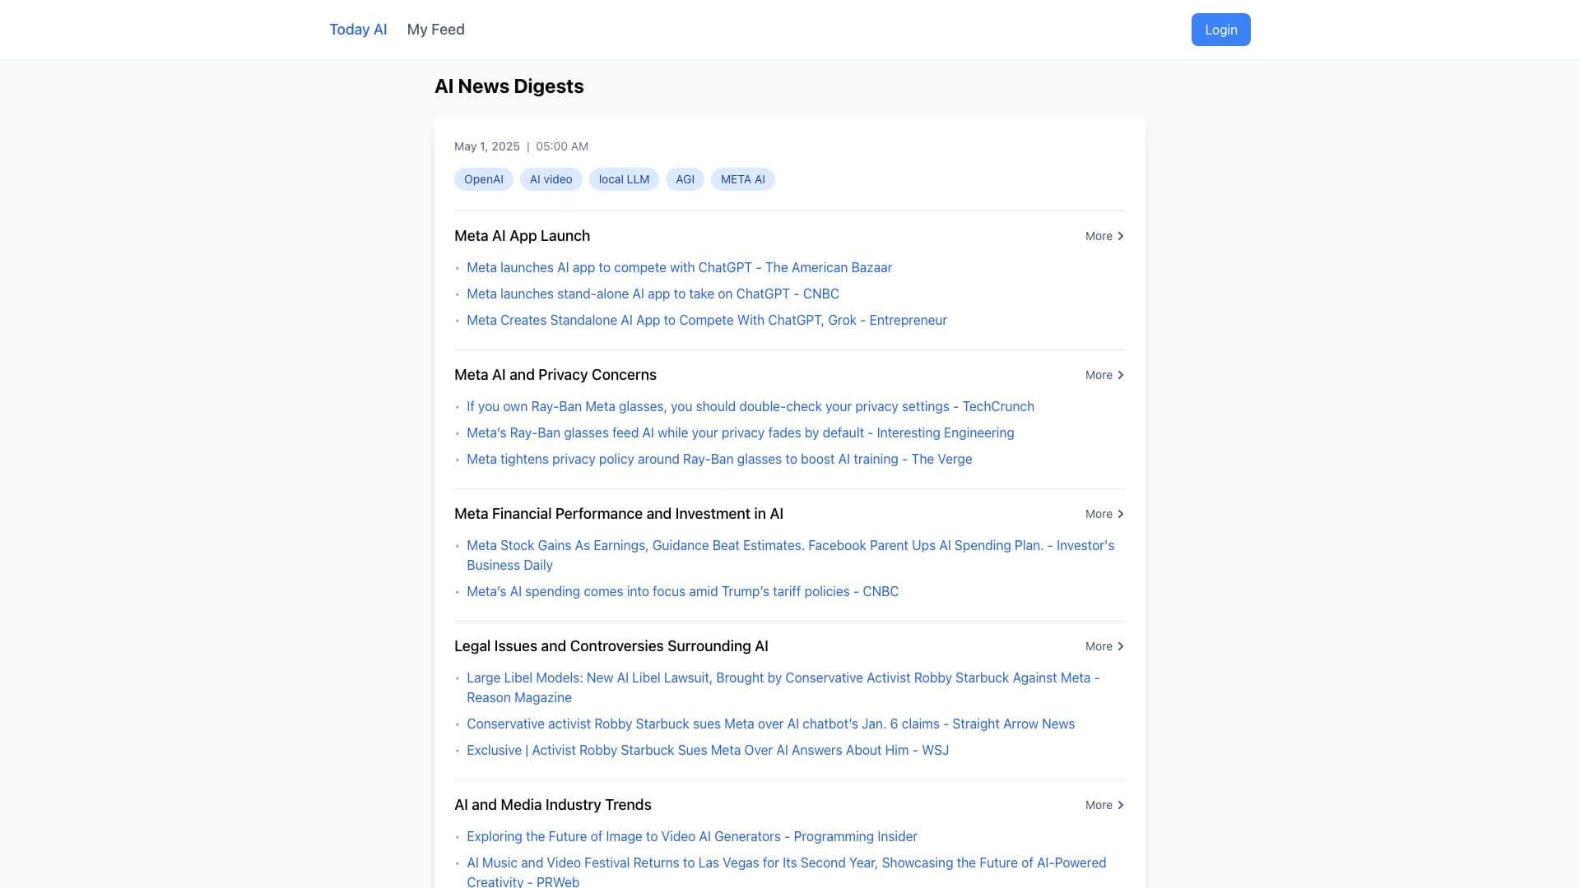1580x888 pixels.
Task: Switch to My Feed tab
Action: tap(435, 30)
